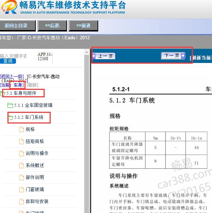This screenshot has height=213, width=212.
Task: Click the value 71 in lb-in column
Action: point(196,163)
